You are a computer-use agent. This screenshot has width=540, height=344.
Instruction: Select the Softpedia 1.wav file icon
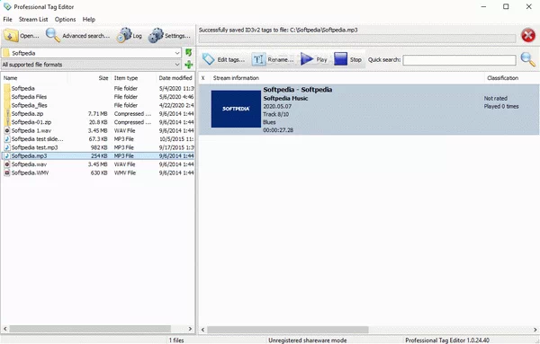[7, 130]
